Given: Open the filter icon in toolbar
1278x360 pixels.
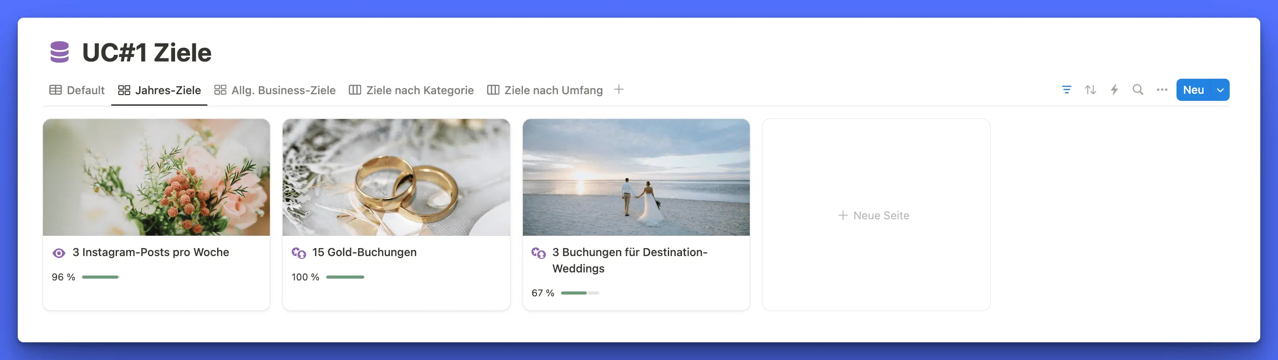Looking at the screenshot, I should (1066, 90).
